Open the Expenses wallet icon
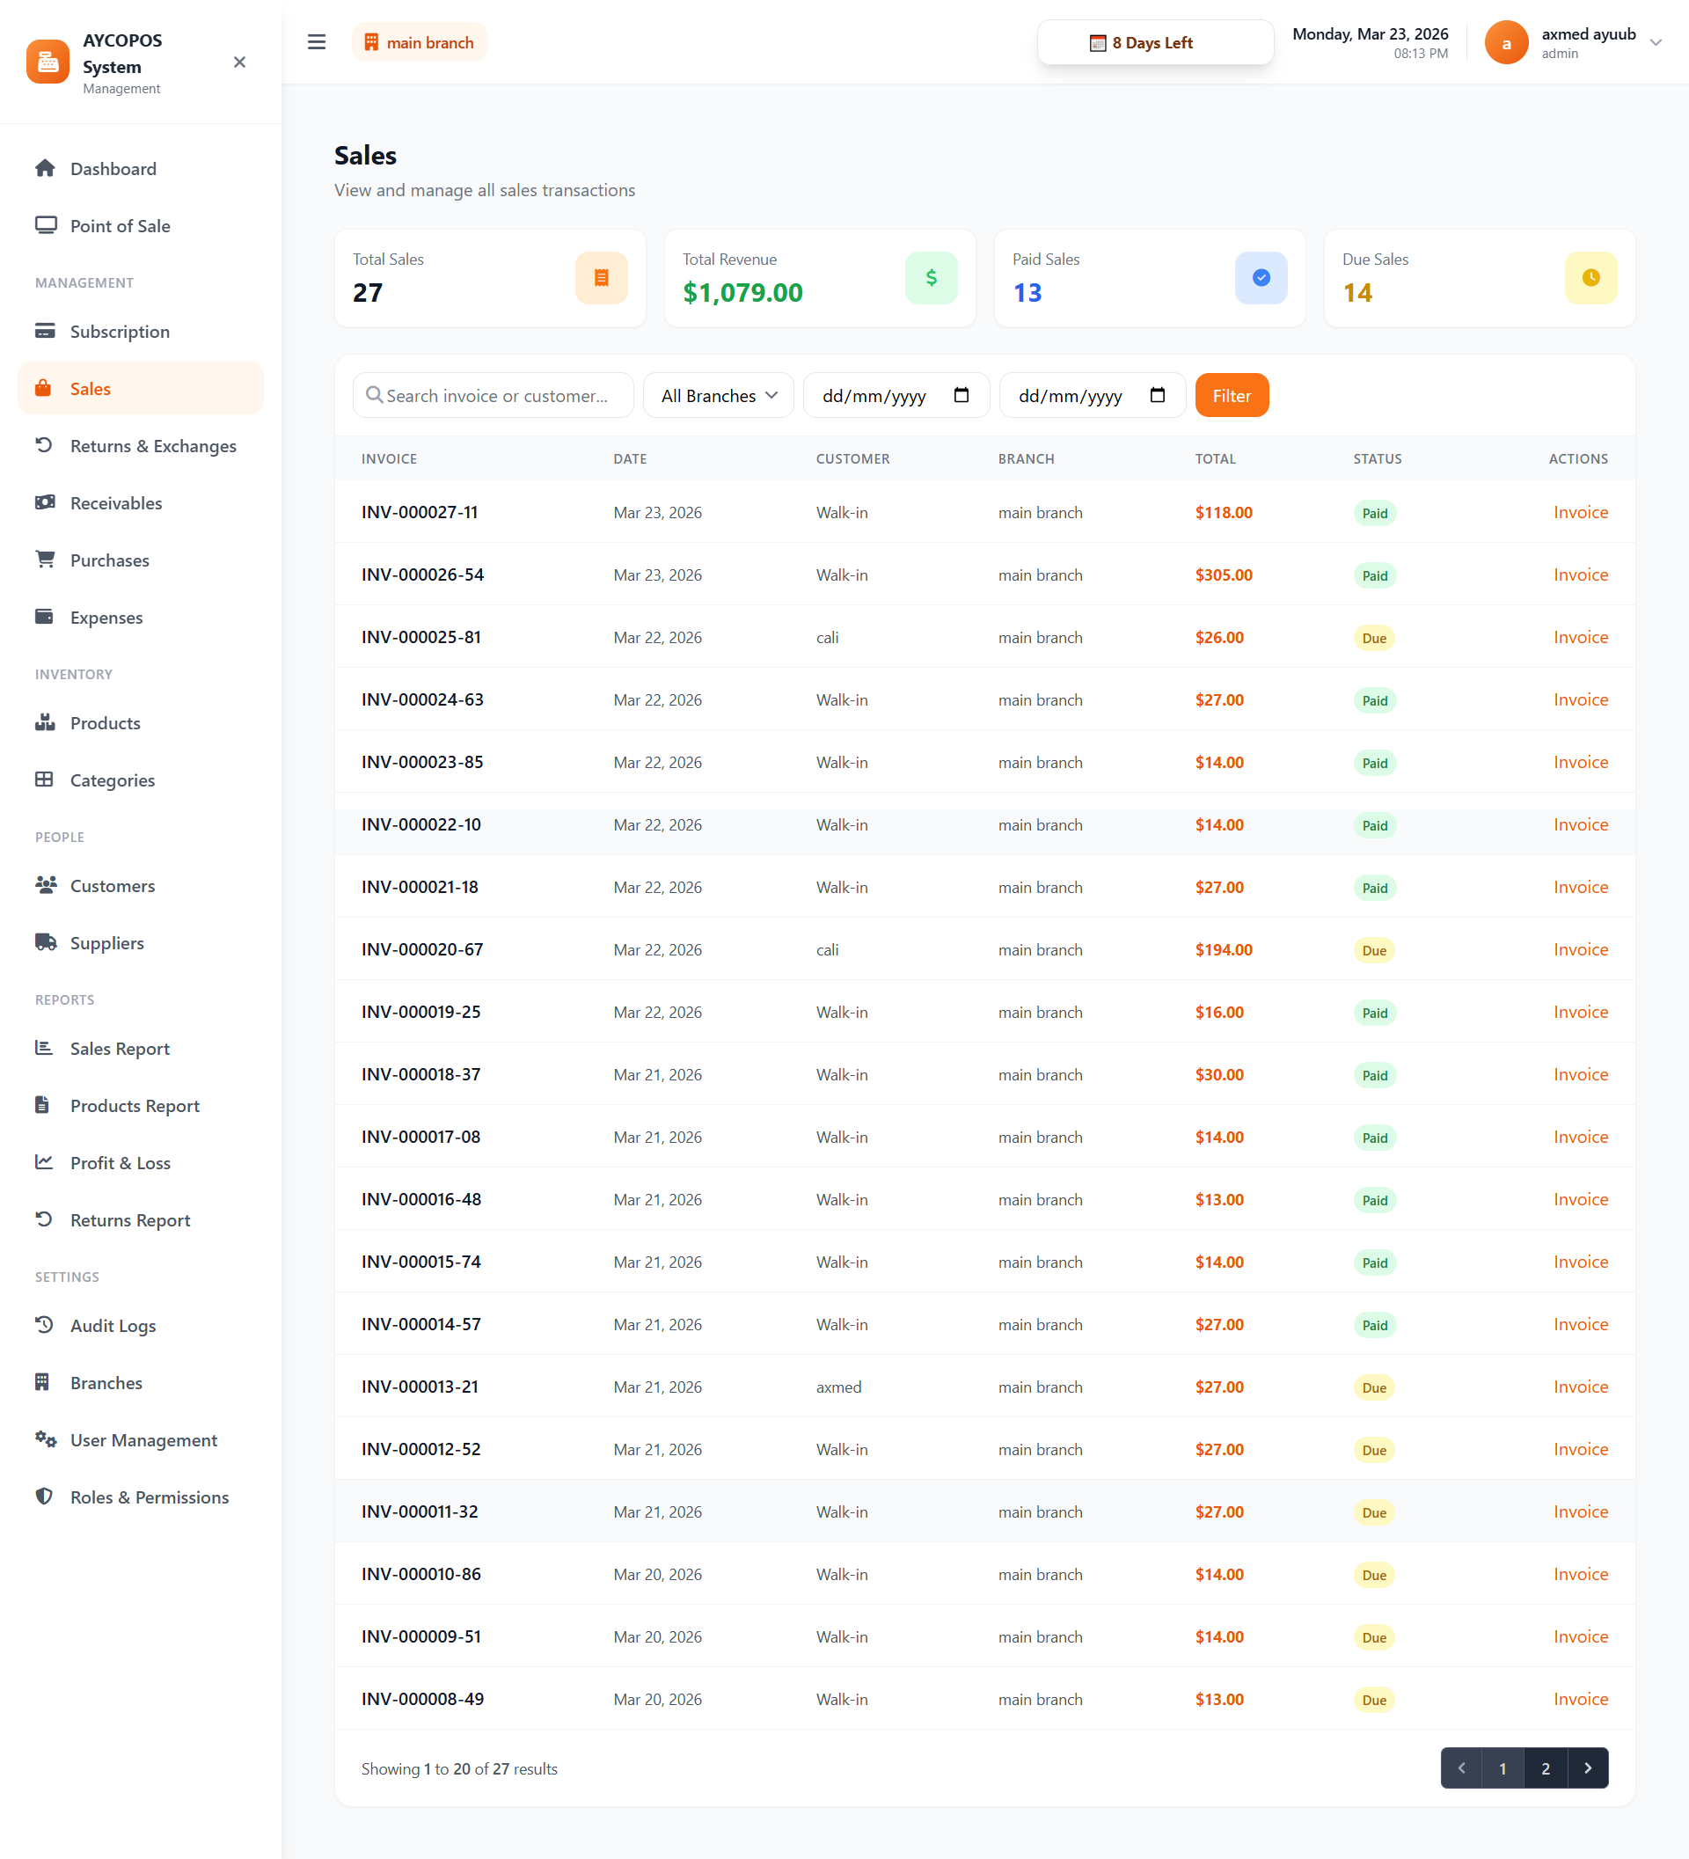 tap(44, 616)
